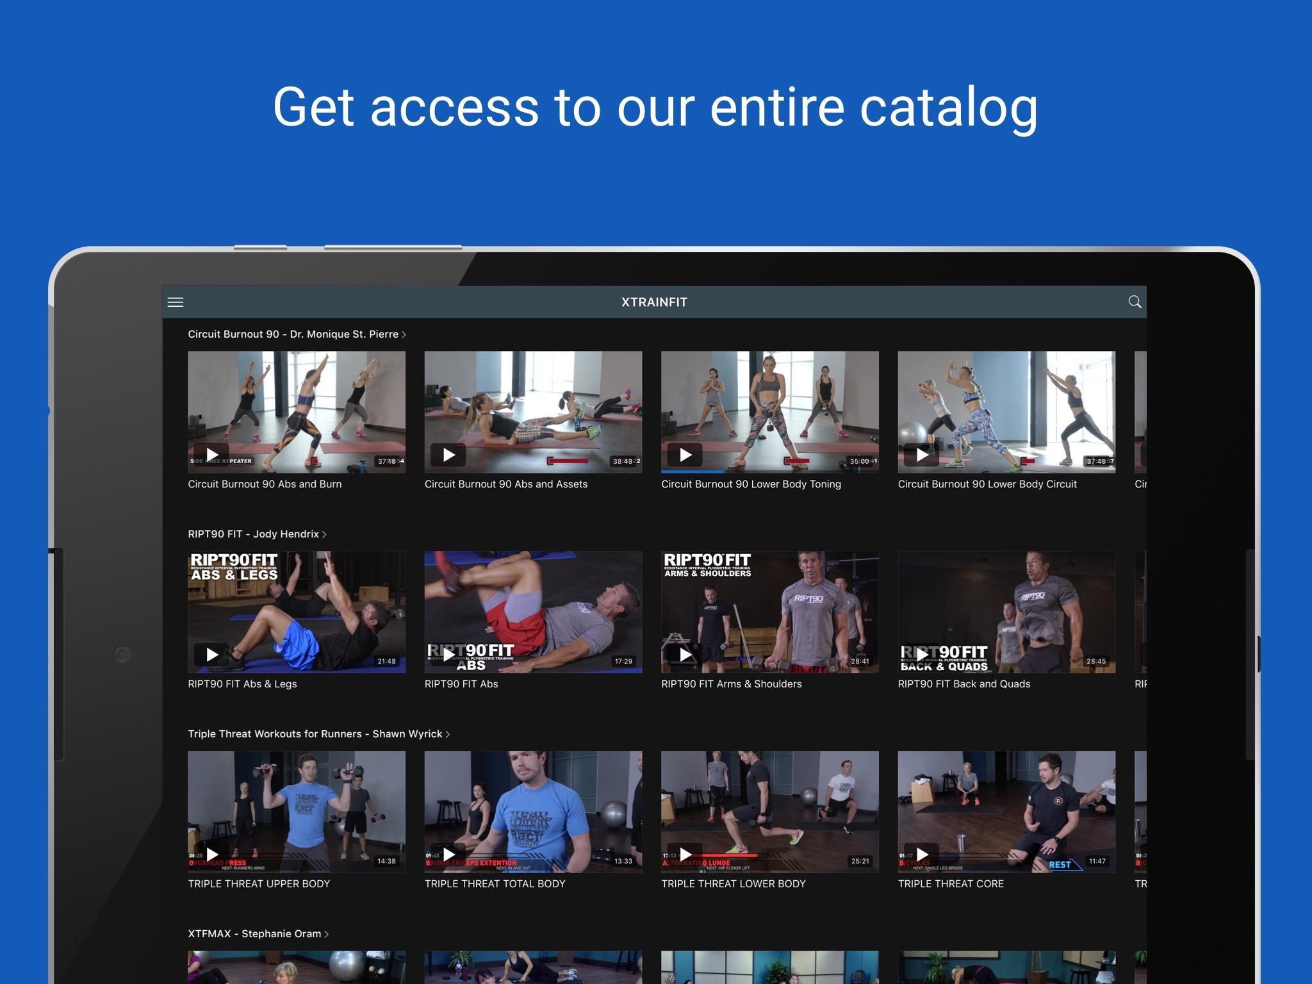Screen dimensions: 1312x984
Task: Open Circuit Burnout 90 Abs and Assets title
Action: [506, 484]
